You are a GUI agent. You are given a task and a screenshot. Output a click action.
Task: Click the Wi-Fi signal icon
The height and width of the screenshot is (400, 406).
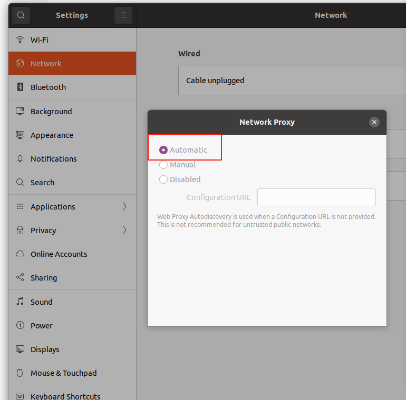tap(20, 40)
